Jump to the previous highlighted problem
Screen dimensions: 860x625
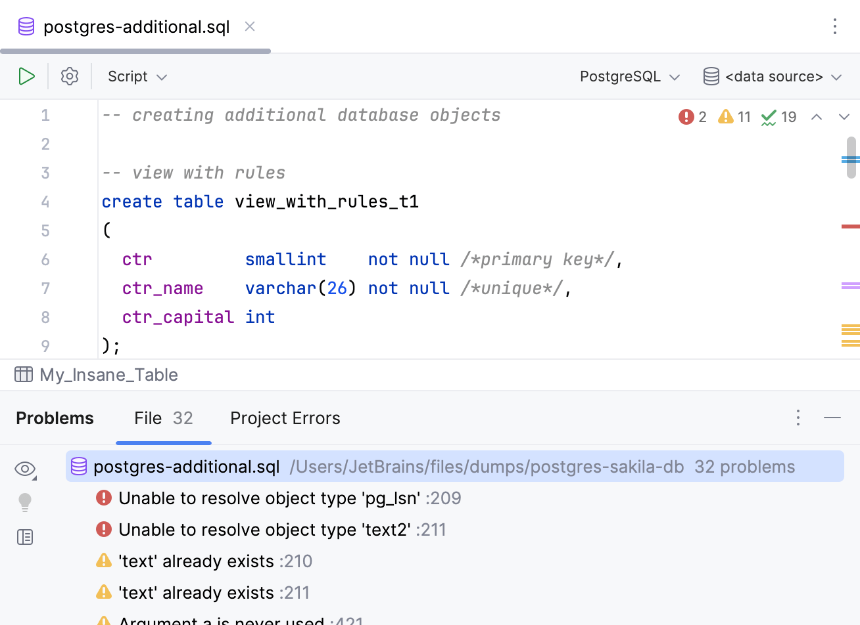click(x=817, y=116)
